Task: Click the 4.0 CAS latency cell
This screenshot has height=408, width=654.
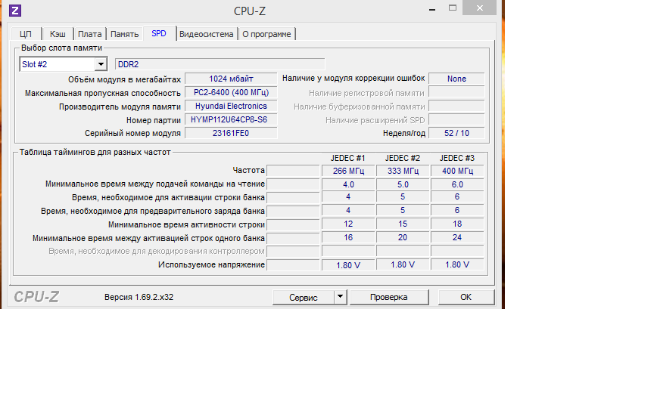Action: 348,184
